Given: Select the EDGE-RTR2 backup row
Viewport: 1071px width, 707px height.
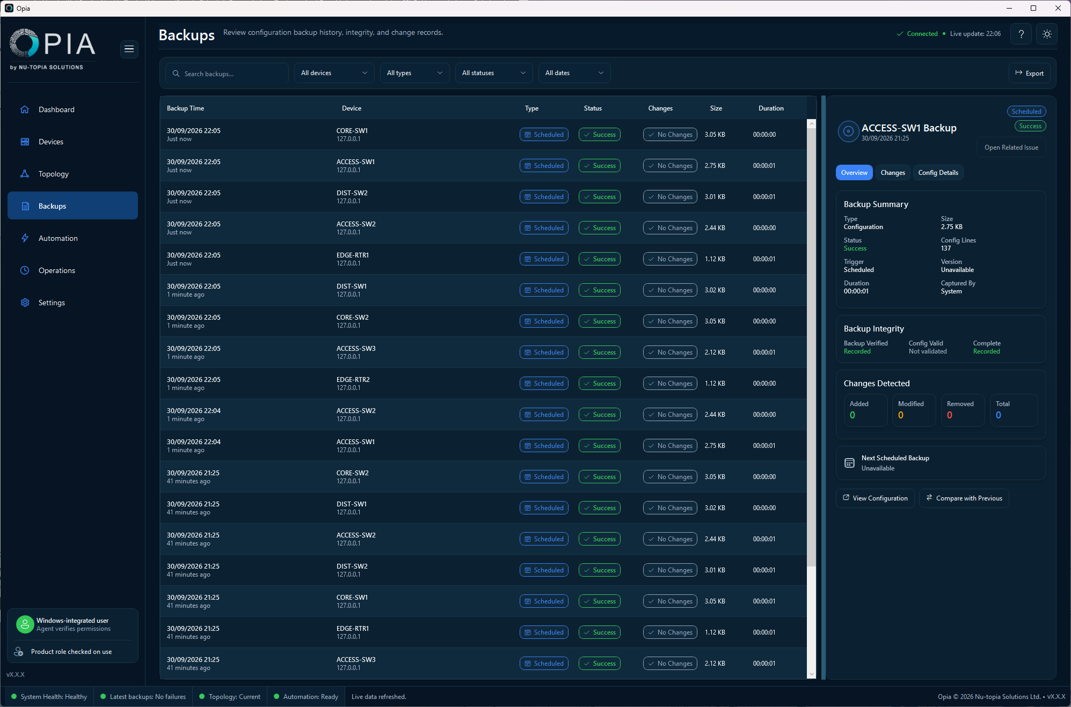Looking at the screenshot, I should [483, 384].
